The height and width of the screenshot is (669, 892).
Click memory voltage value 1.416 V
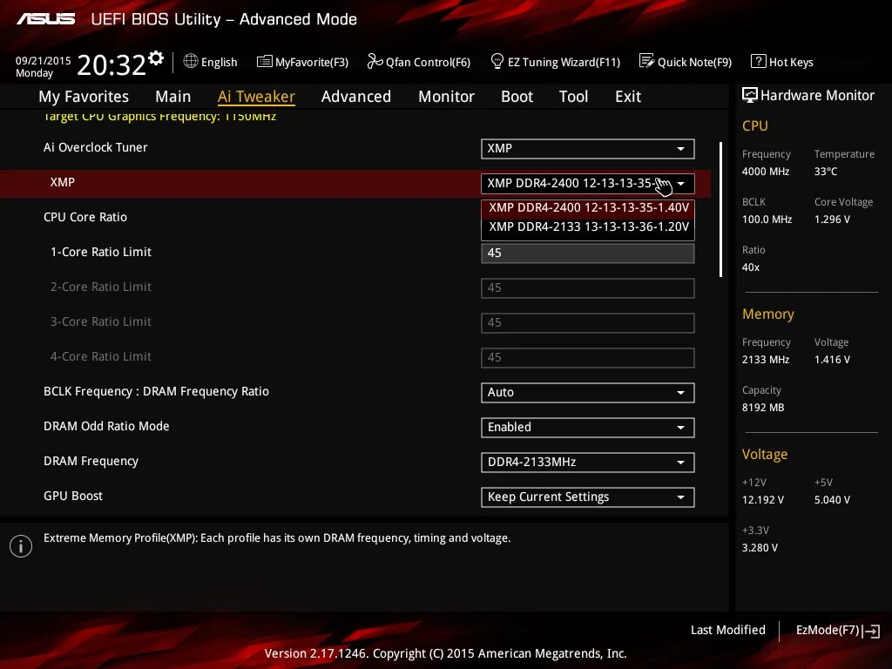tap(832, 360)
